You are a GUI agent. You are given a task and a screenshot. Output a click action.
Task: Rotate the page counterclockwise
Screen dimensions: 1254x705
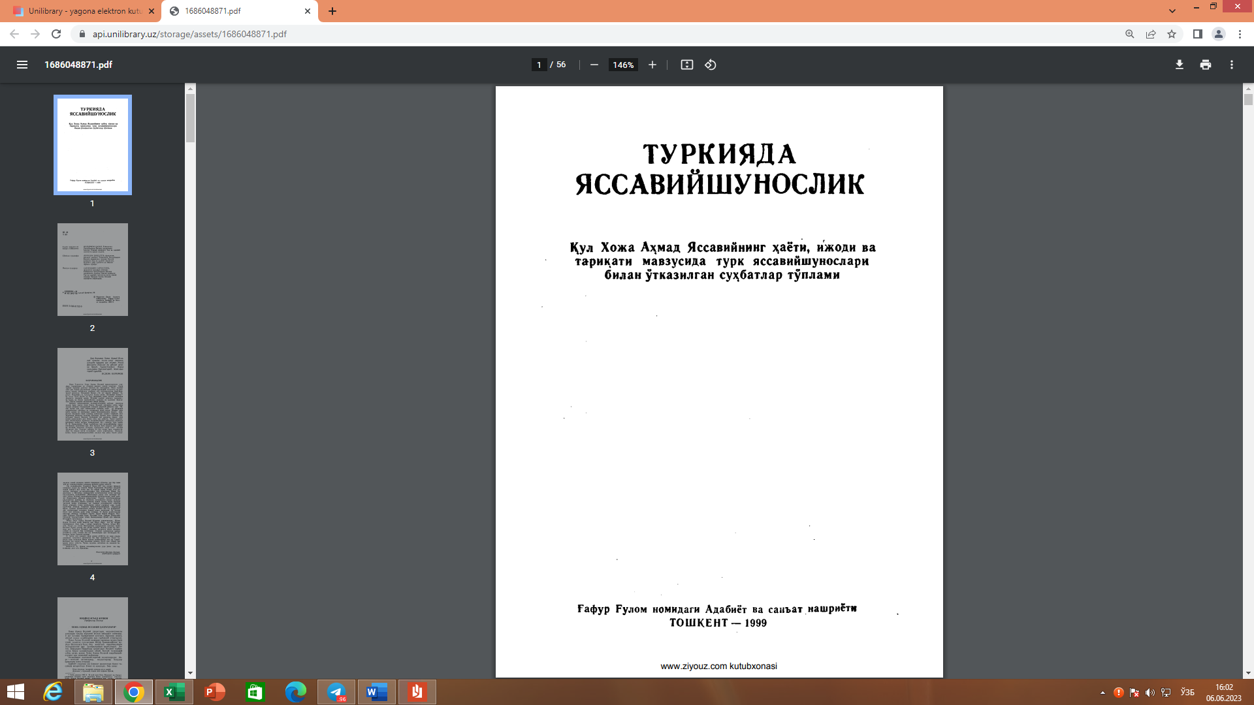pos(711,65)
